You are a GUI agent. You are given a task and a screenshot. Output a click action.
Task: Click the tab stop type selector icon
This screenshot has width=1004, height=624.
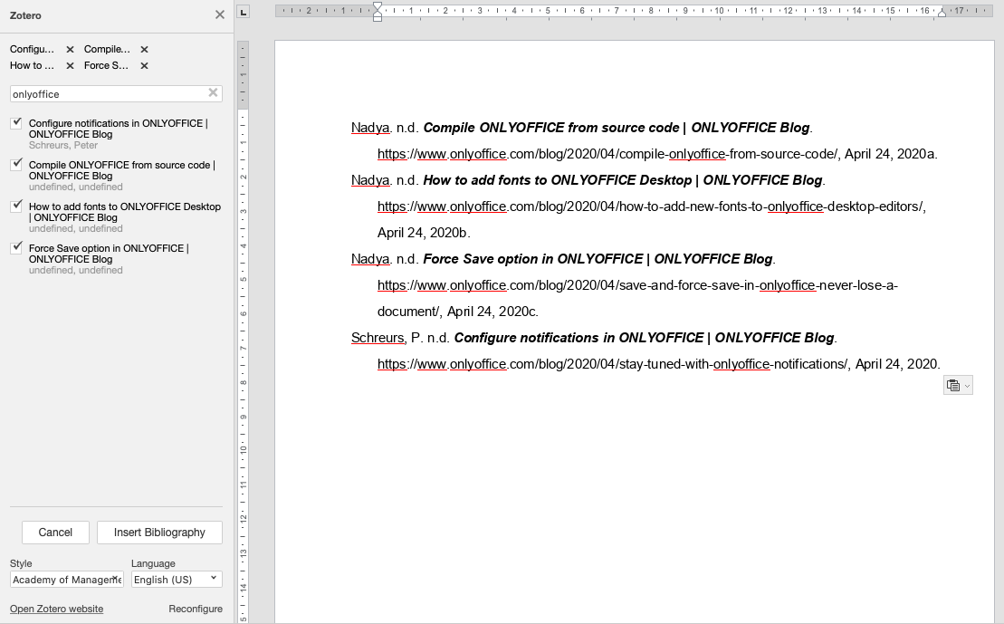(244, 12)
